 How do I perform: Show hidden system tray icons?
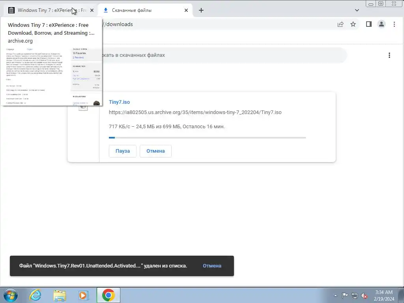335,296
